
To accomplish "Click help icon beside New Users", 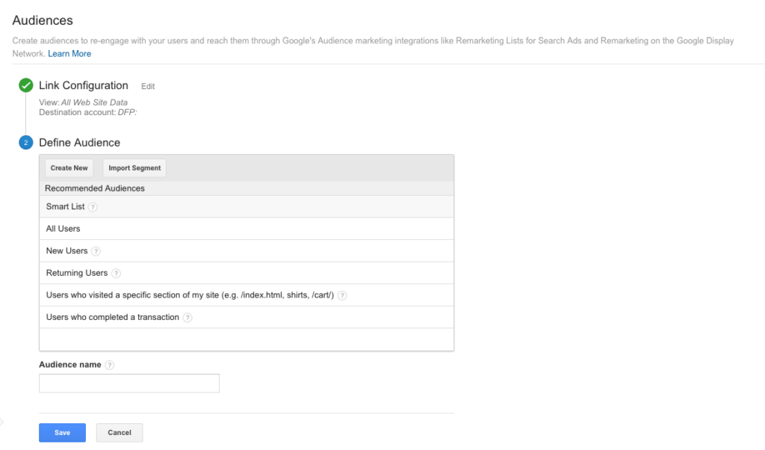I will pyautogui.click(x=96, y=251).
